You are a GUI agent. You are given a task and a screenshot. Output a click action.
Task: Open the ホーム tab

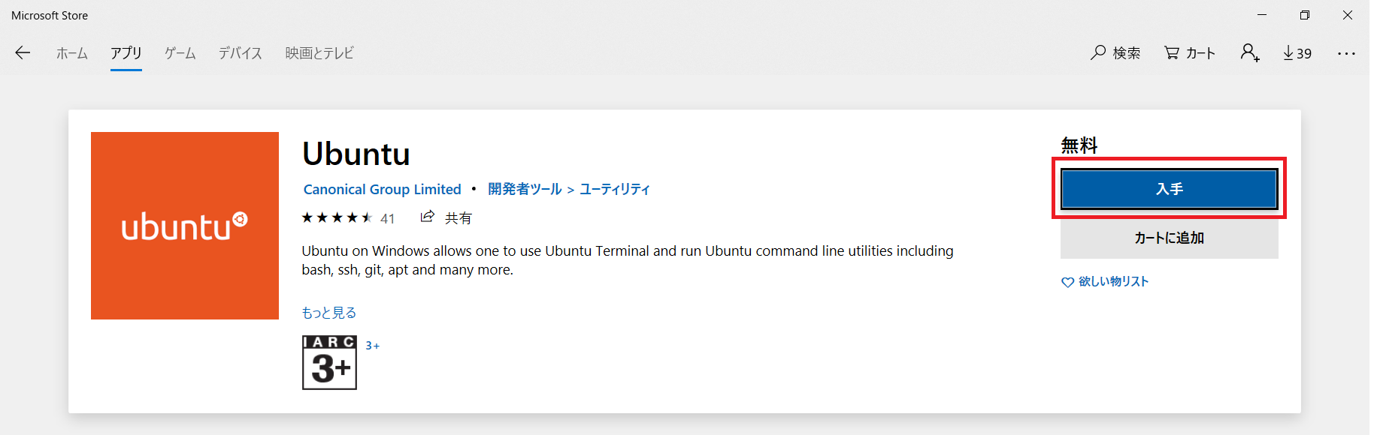(72, 53)
